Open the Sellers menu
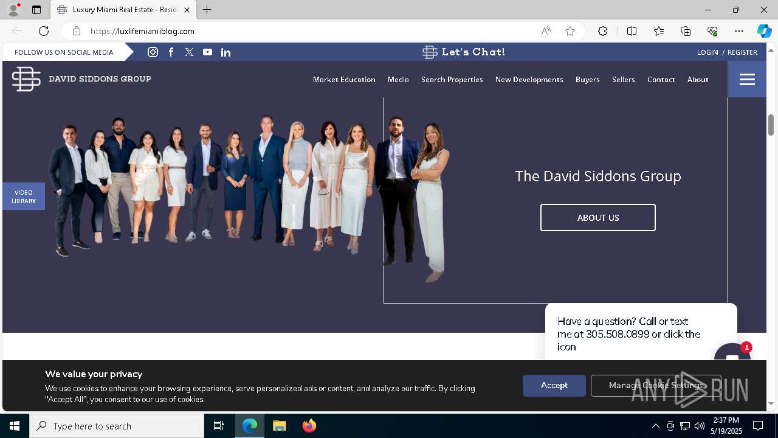778x438 pixels. click(x=624, y=80)
